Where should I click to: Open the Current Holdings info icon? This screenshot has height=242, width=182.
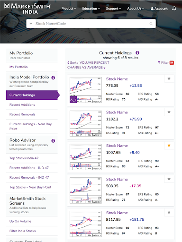point(137,53)
